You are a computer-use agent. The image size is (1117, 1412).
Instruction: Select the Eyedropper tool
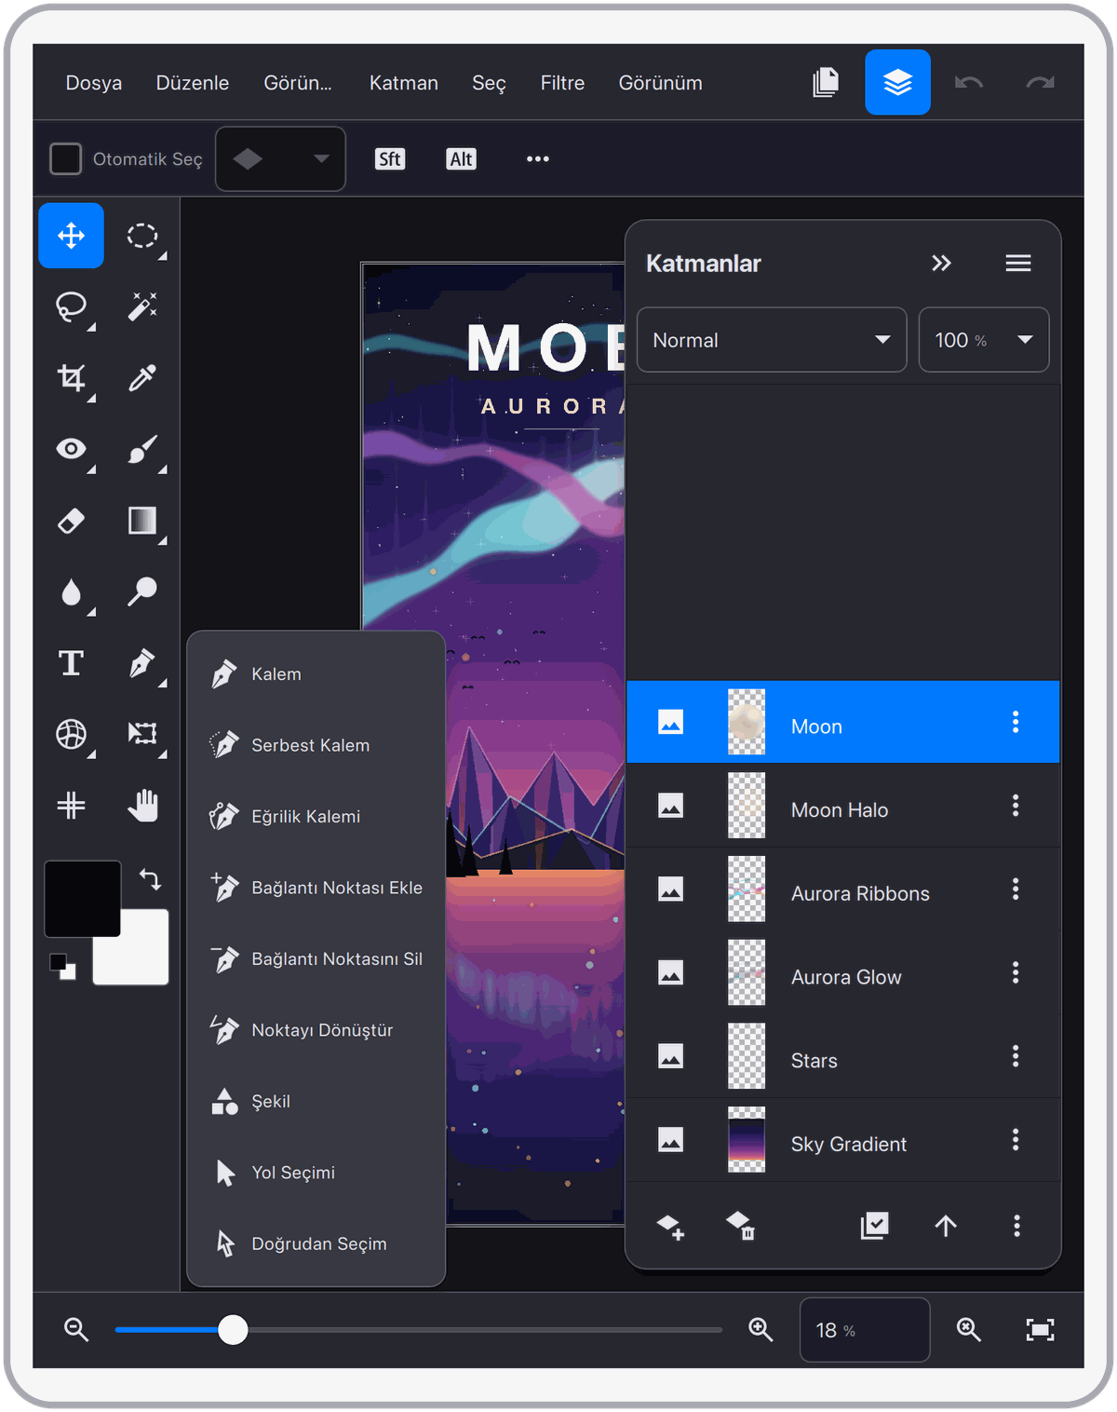142,377
